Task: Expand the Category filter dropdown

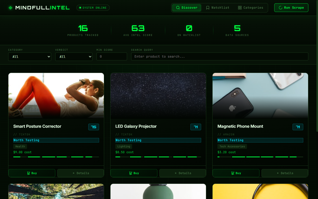Action: pyautogui.click(x=30, y=57)
